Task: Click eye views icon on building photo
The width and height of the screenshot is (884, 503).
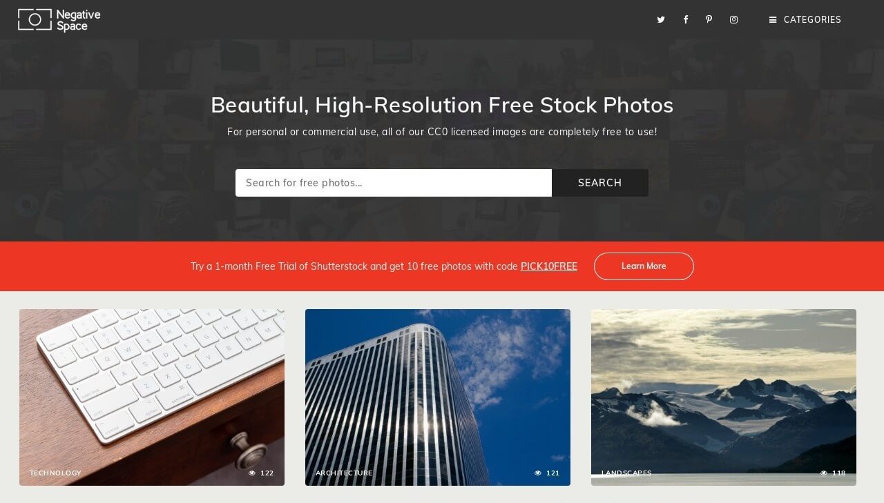Action: [x=538, y=473]
